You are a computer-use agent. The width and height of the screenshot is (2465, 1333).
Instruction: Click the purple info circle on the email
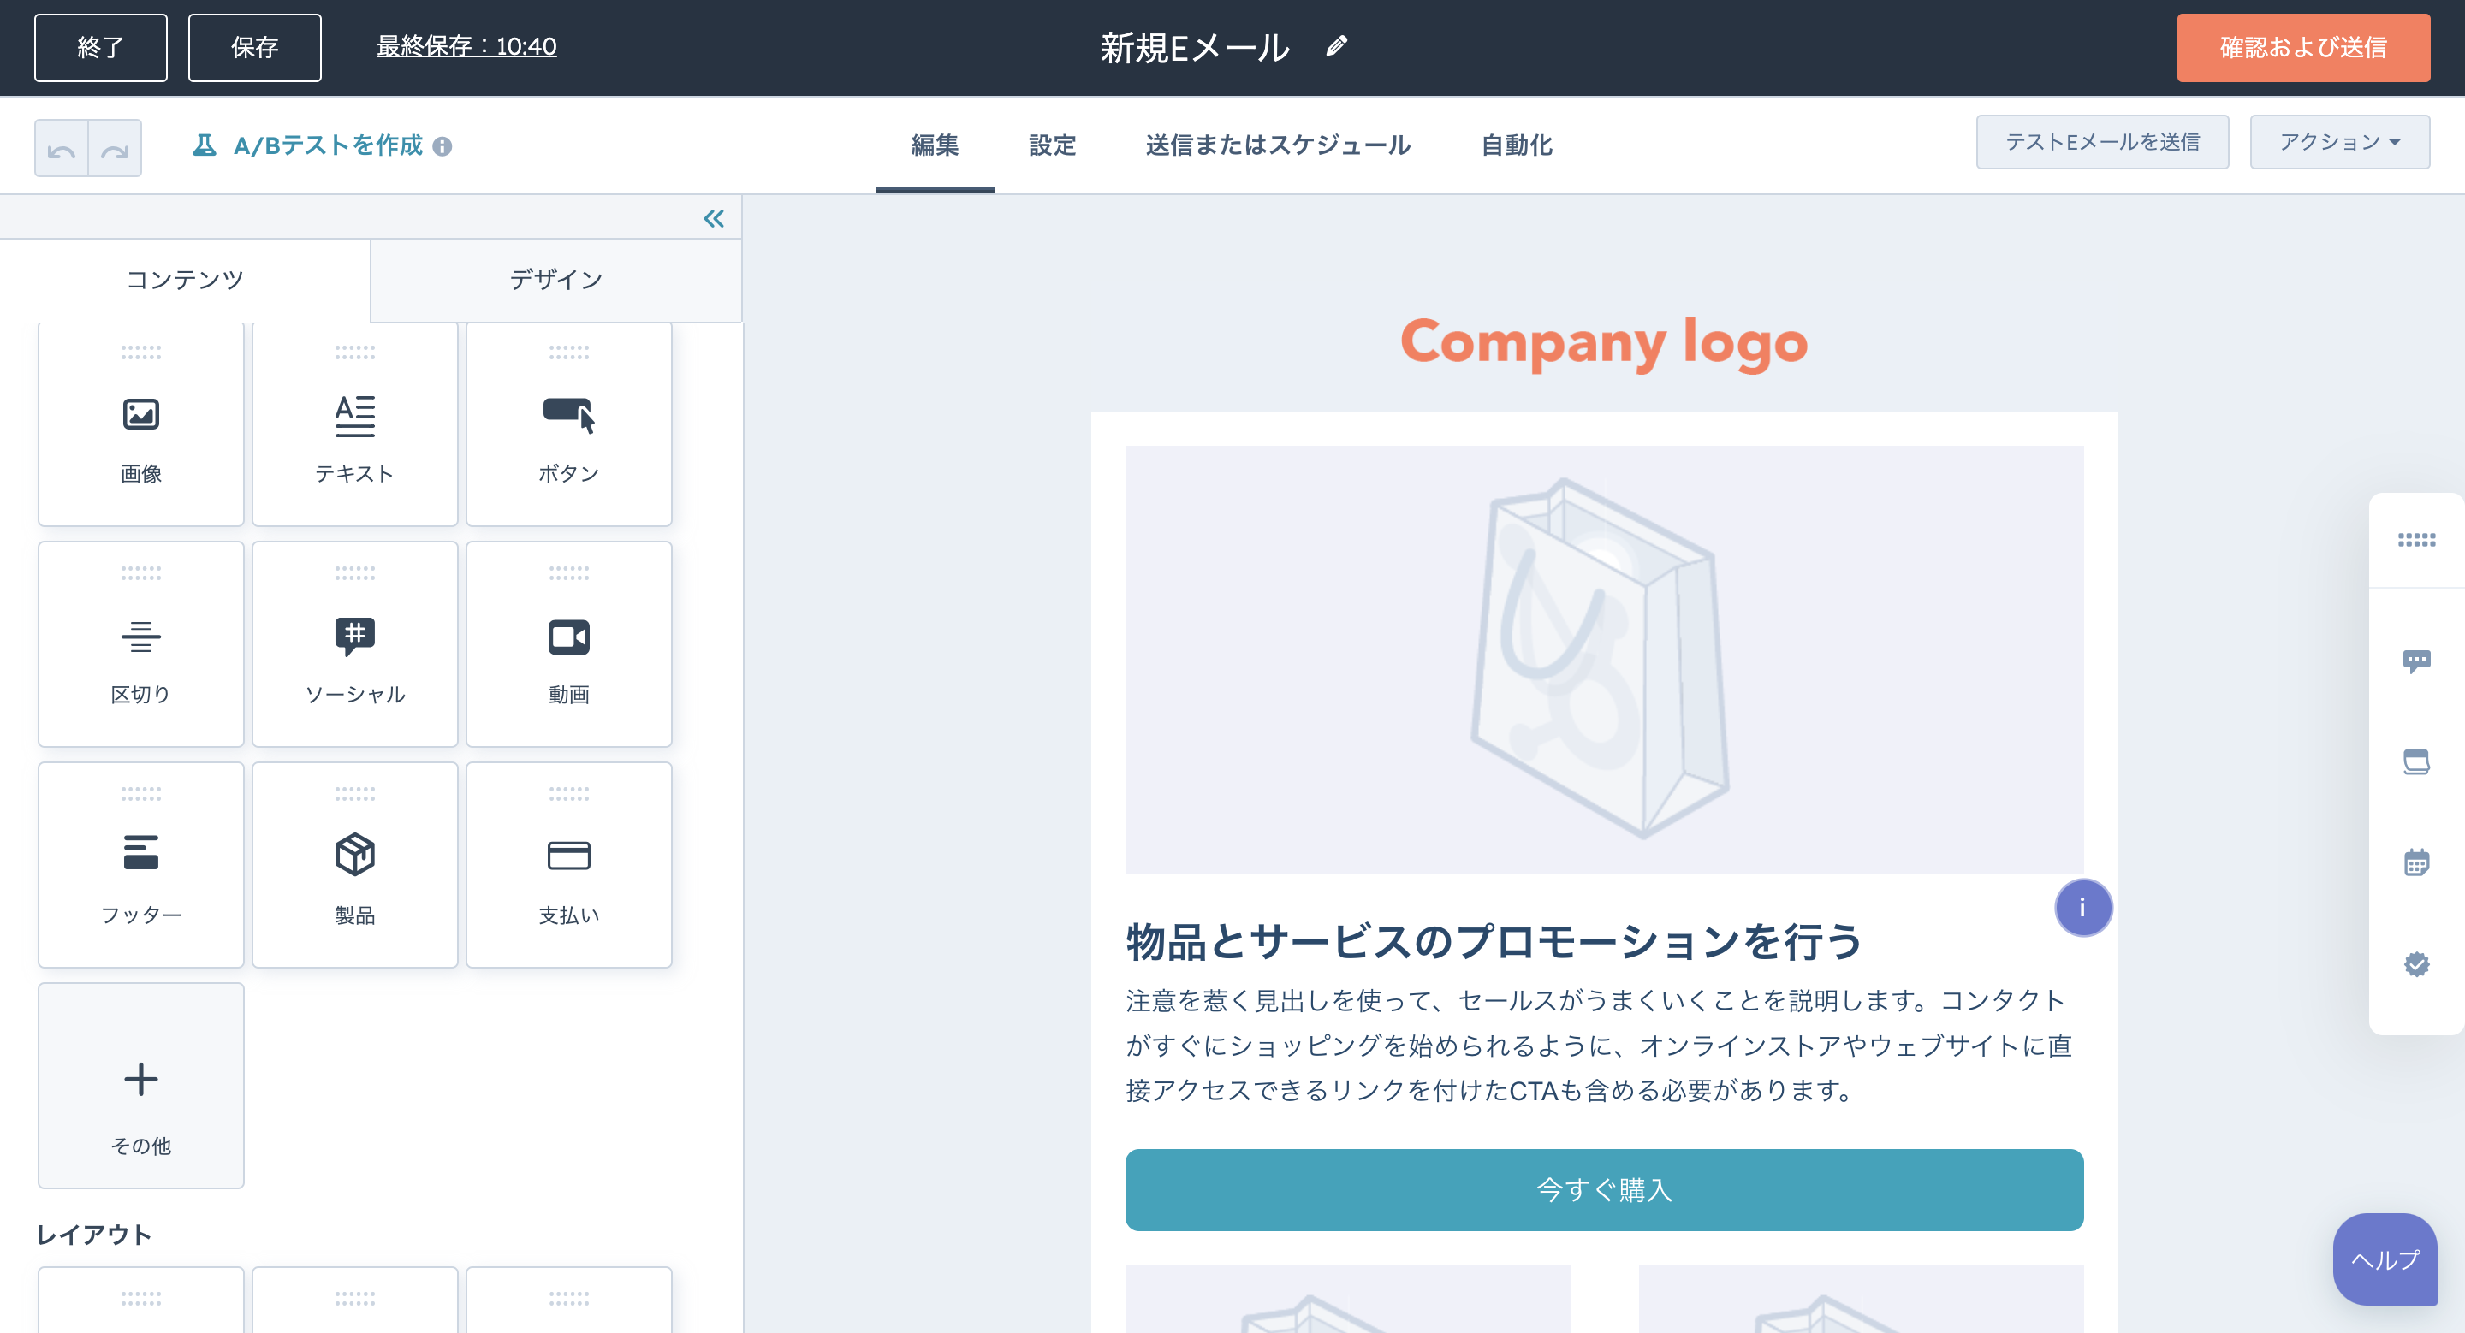2082,908
